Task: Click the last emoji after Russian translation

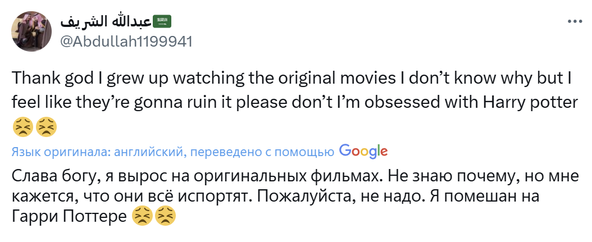Action: [165, 216]
